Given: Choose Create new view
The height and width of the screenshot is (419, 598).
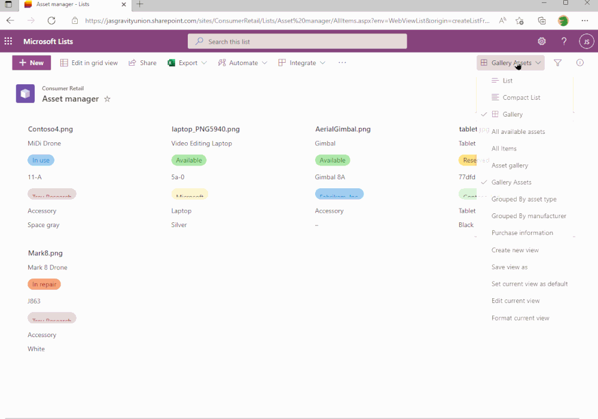Looking at the screenshot, I should coord(515,250).
